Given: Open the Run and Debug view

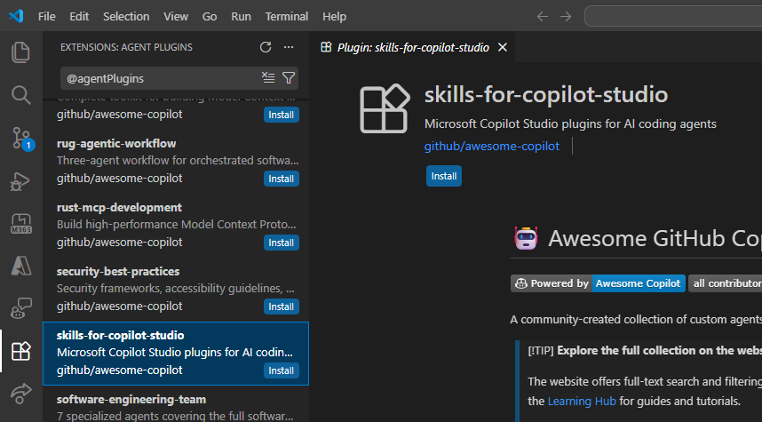Looking at the screenshot, I should coord(21,181).
